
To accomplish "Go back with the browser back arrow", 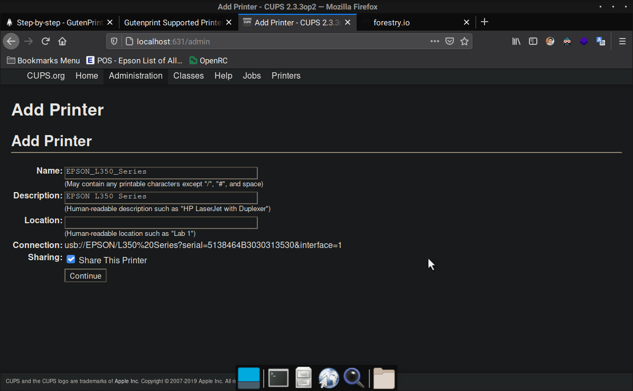I will (11, 41).
